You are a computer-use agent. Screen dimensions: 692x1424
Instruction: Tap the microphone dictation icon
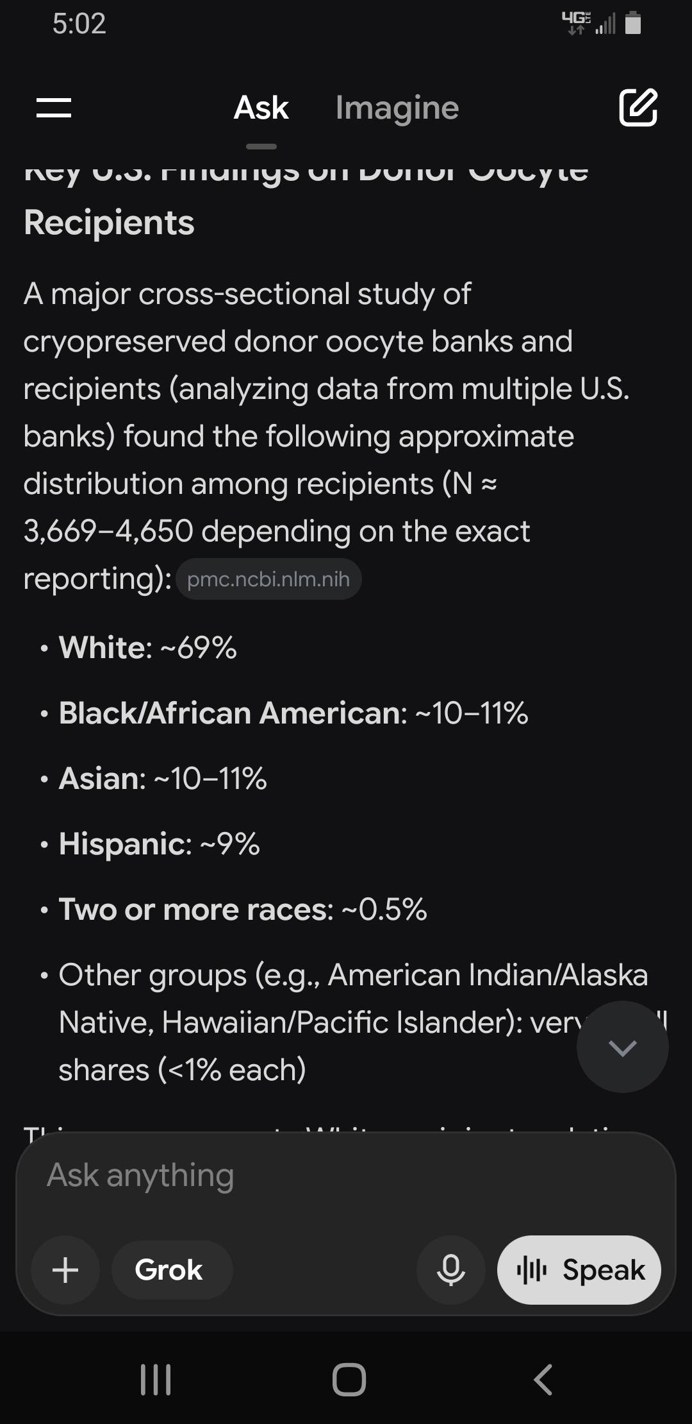[x=450, y=1269]
